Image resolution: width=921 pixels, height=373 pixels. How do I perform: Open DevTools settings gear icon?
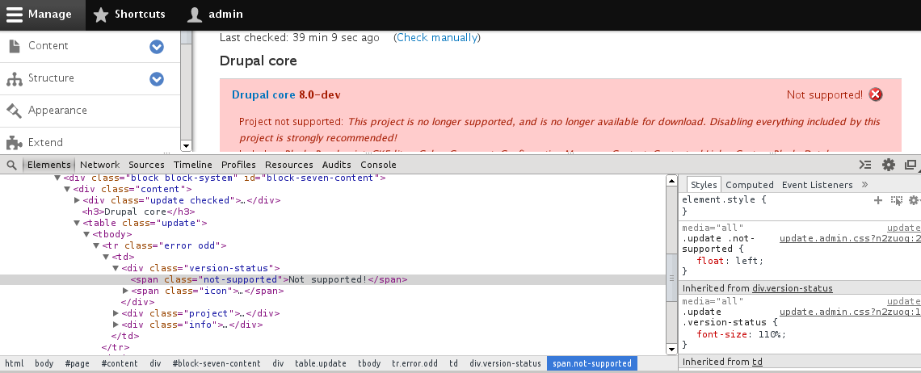pos(888,165)
